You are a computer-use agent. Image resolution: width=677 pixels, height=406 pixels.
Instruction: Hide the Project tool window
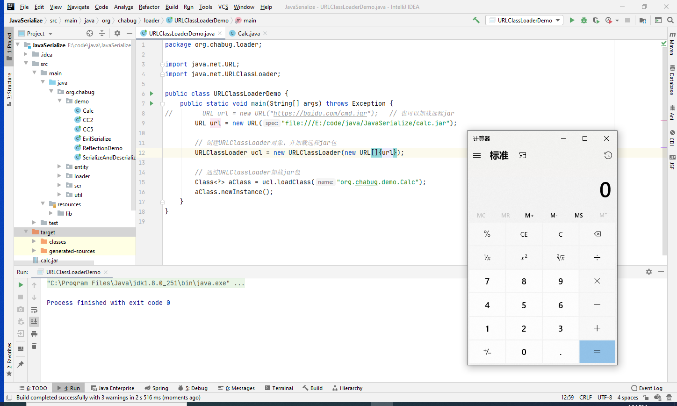click(x=130, y=33)
